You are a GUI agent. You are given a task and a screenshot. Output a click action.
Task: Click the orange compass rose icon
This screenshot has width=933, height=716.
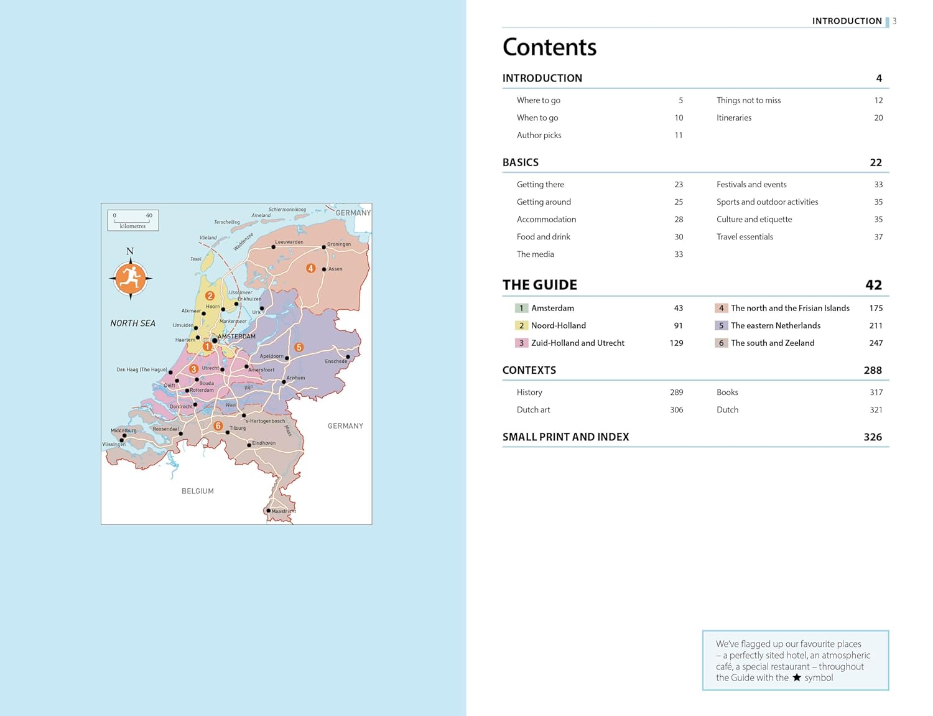pyautogui.click(x=130, y=278)
